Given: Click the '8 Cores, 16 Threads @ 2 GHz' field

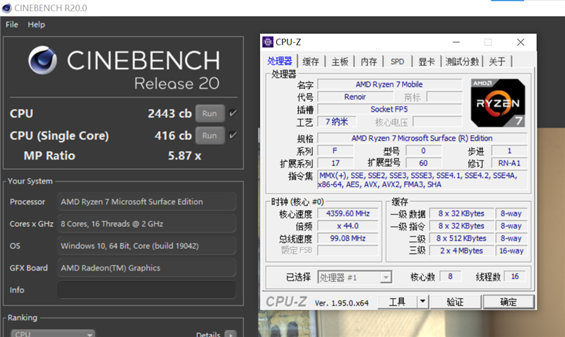Looking at the screenshot, I should pos(147,224).
